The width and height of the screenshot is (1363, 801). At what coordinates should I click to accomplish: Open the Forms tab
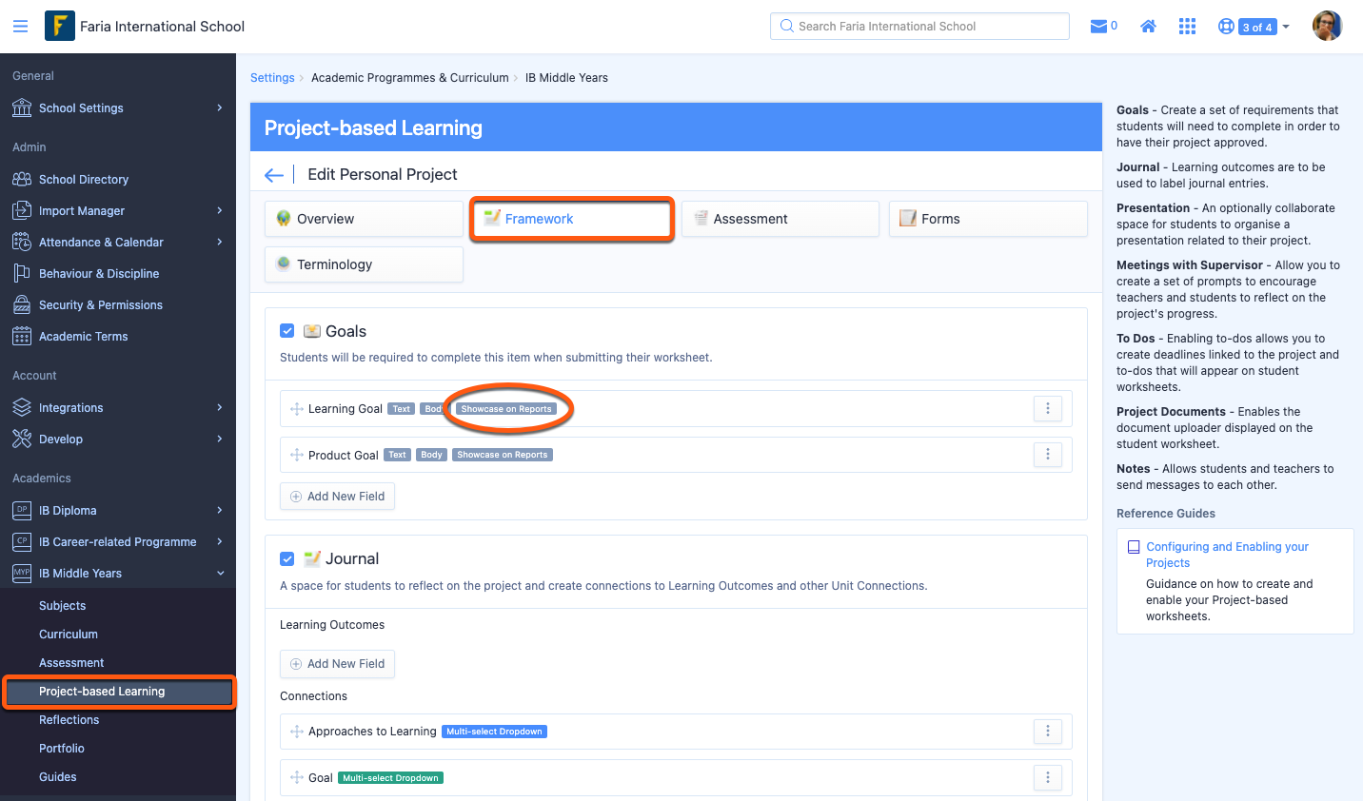coord(988,219)
